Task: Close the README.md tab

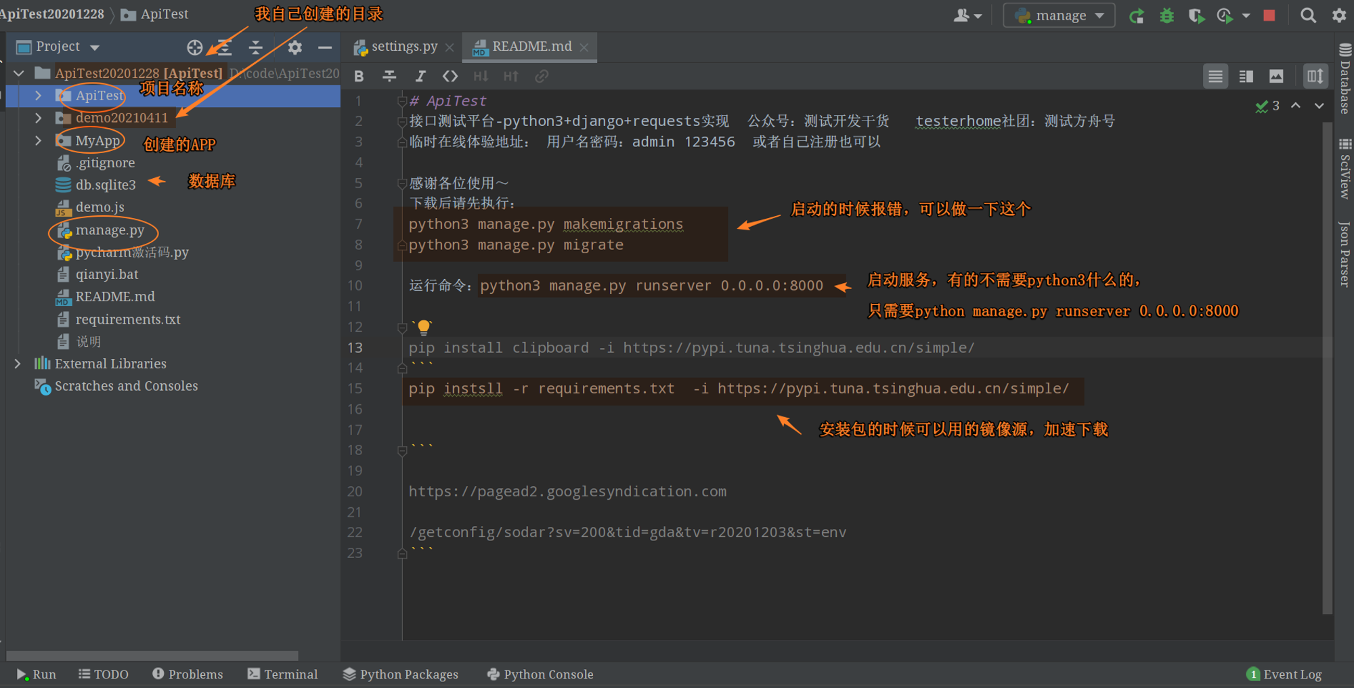Action: 584,47
